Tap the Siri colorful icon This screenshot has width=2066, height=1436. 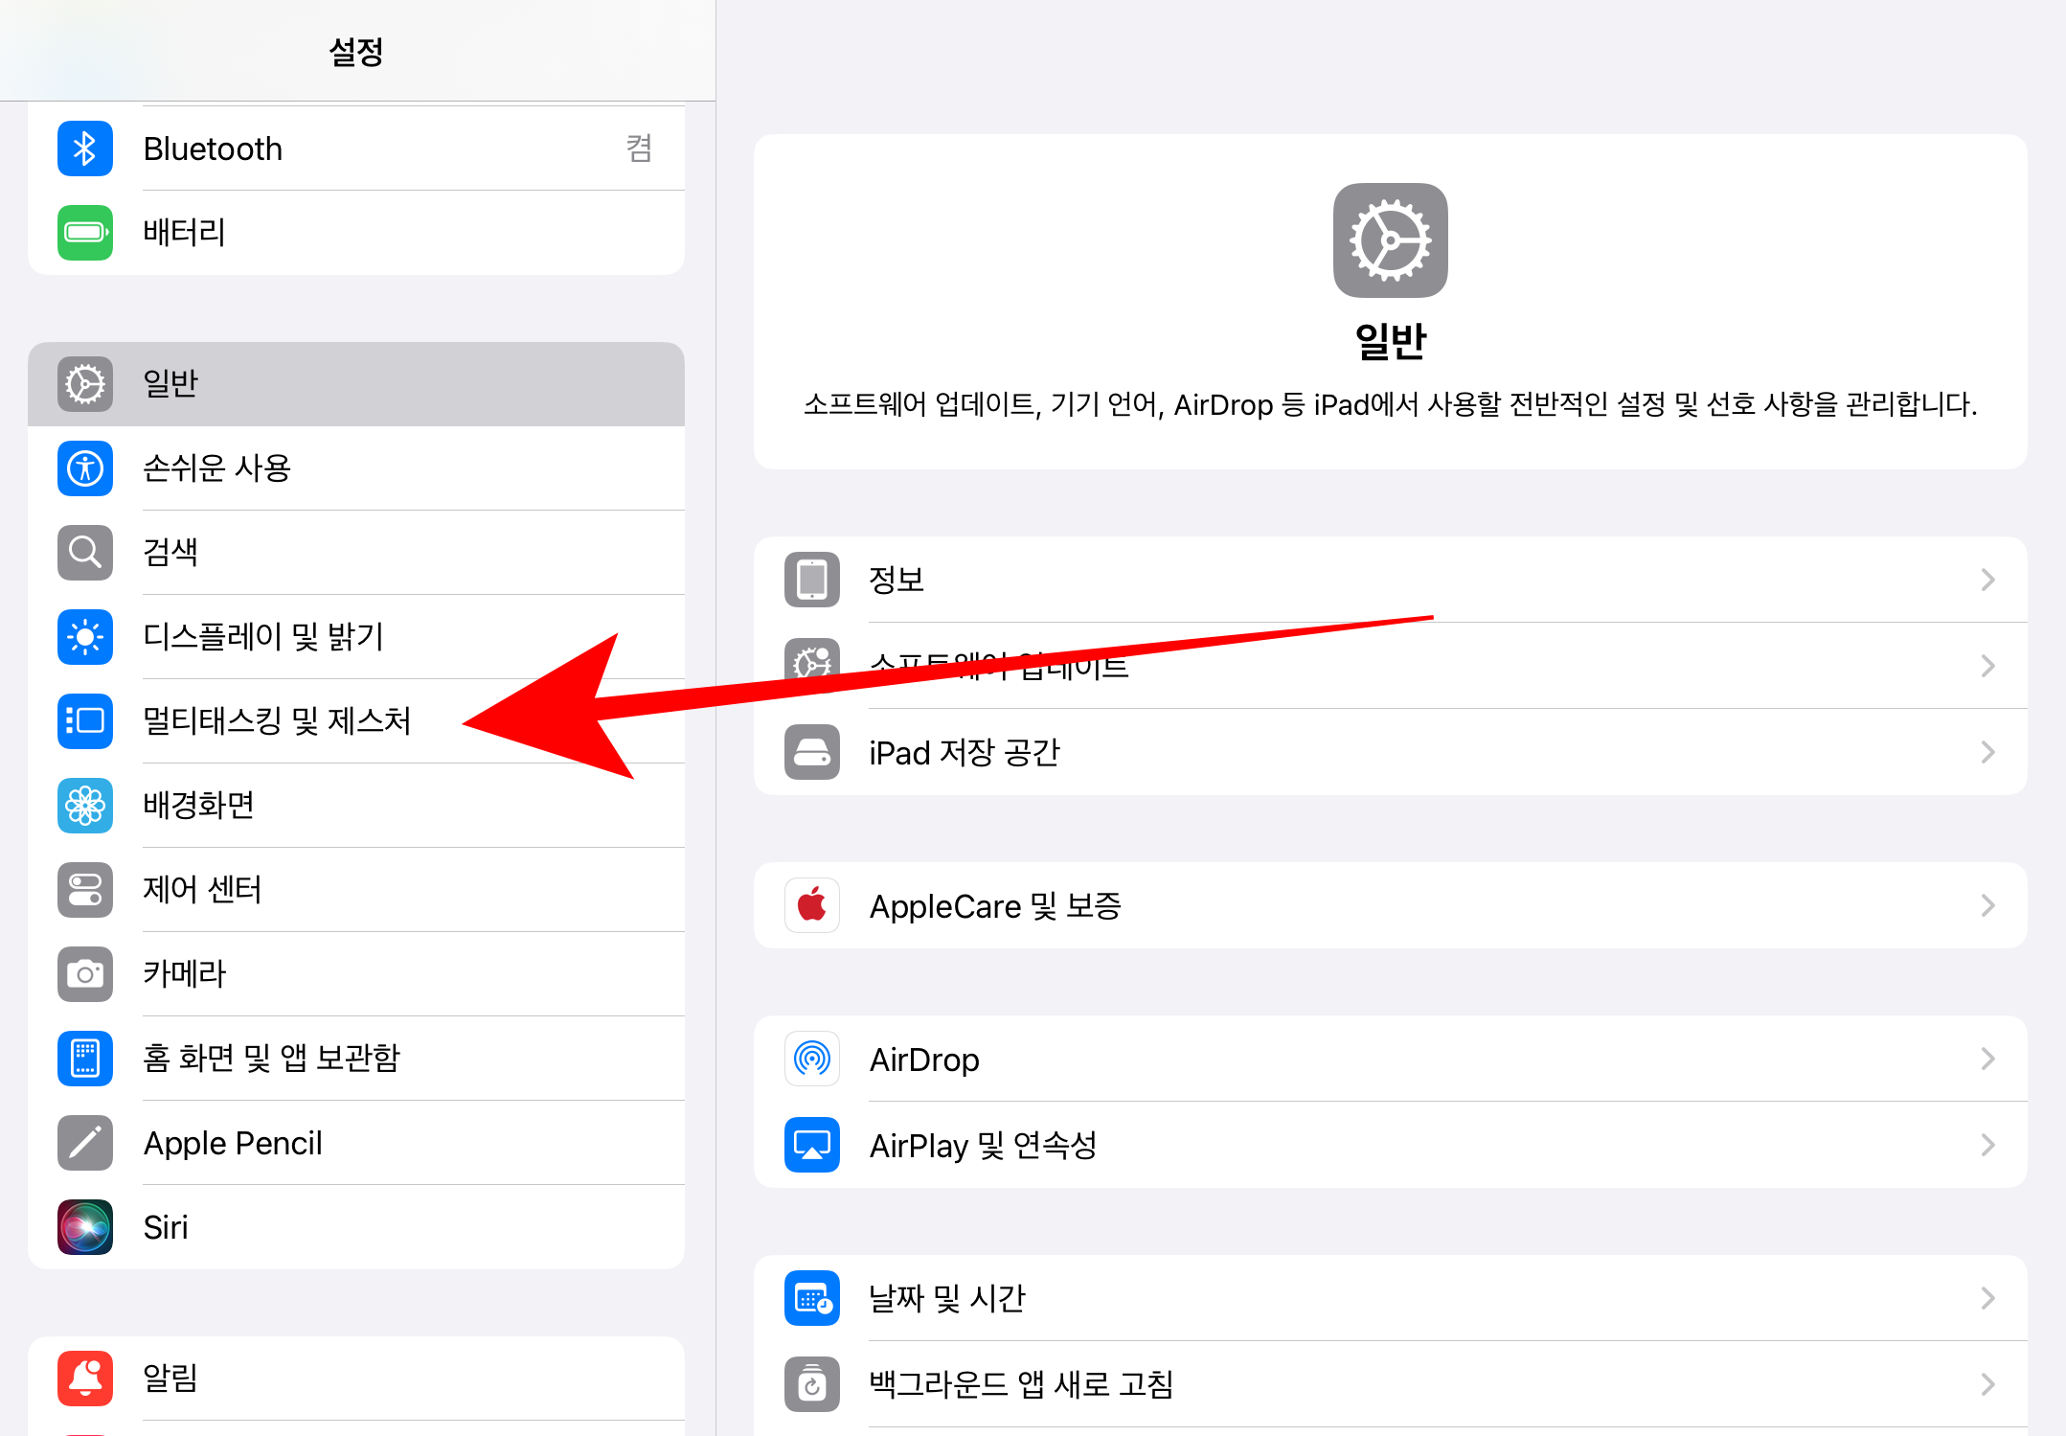click(85, 1227)
